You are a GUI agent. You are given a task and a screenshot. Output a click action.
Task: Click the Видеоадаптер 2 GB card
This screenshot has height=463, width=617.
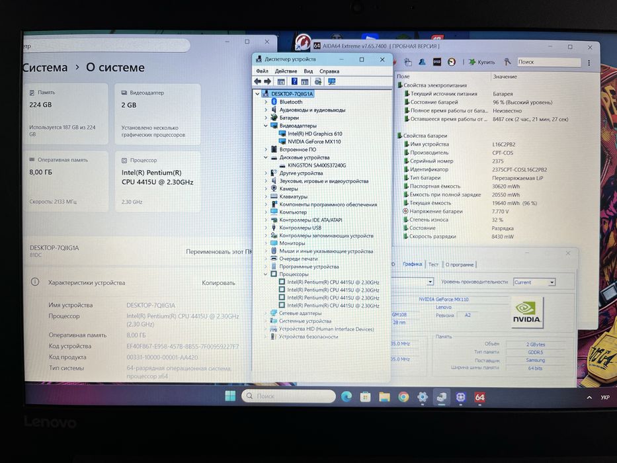[x=157, y=114]
